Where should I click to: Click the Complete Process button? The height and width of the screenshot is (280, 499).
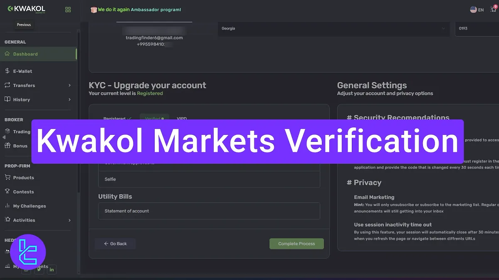[x=296, y=243]
